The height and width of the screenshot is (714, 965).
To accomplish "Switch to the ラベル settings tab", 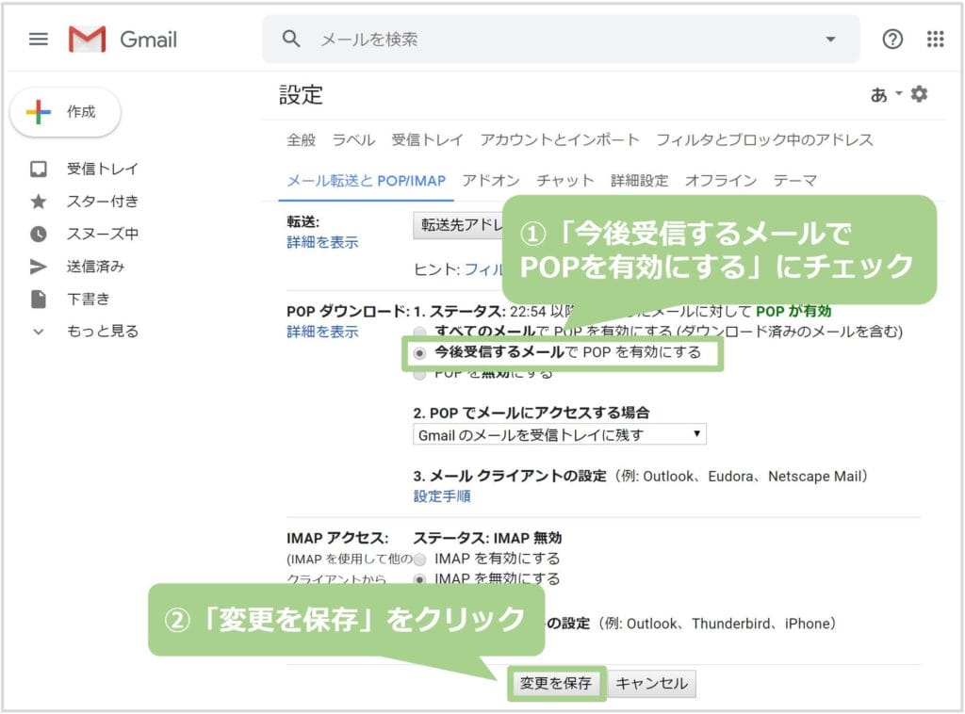I will [x=353, y=139].
